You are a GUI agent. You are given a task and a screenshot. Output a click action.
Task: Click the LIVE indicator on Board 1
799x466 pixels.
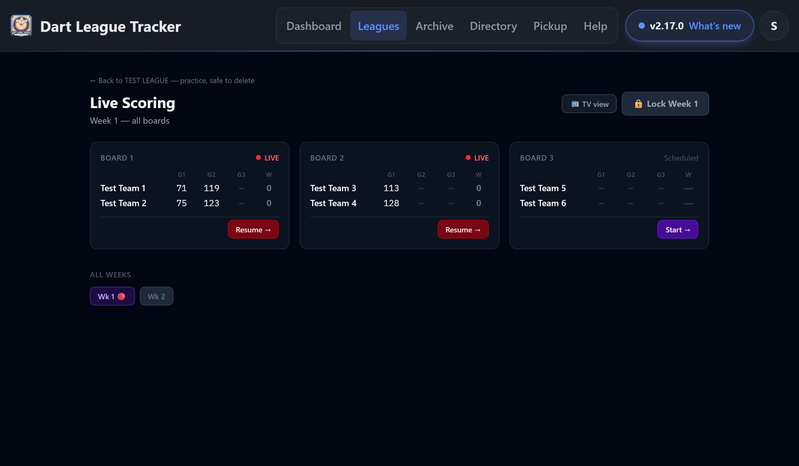pos(267,158)
